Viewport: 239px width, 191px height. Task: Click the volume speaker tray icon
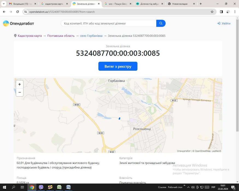[193, 187]
